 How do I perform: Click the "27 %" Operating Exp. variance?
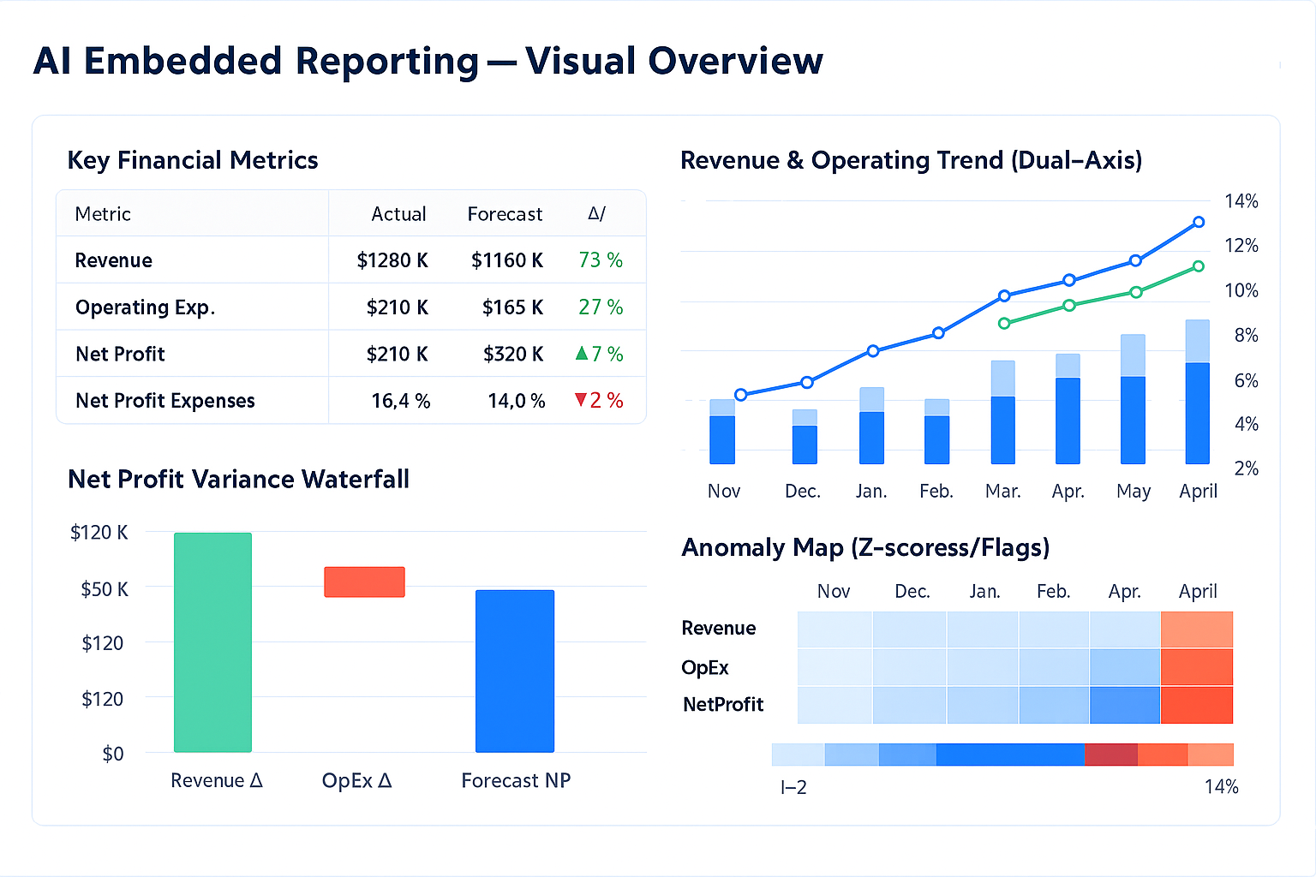(x=601, y=307)
